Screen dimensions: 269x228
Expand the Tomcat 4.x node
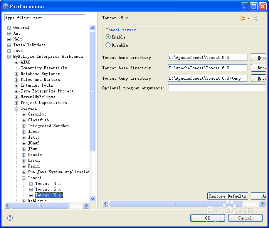click(x=31, y=184)
